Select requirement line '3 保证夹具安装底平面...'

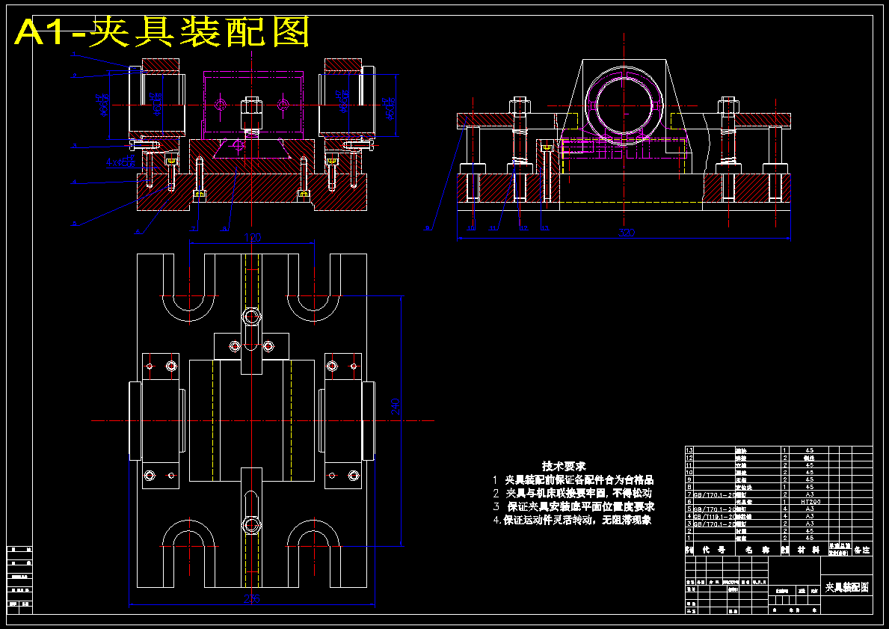tap(573, 506)
